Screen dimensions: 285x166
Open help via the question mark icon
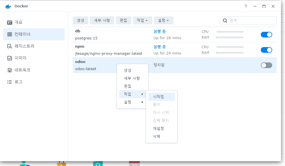click(245, 6)
